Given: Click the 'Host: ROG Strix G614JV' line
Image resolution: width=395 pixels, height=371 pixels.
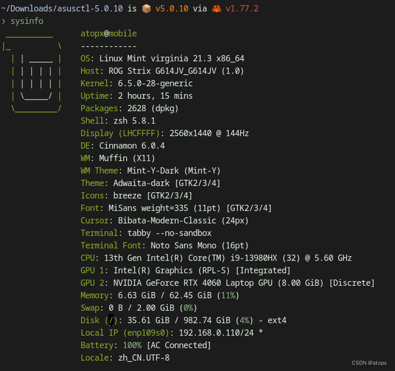Looking at the screenshot, I should (x=162, y=71).
